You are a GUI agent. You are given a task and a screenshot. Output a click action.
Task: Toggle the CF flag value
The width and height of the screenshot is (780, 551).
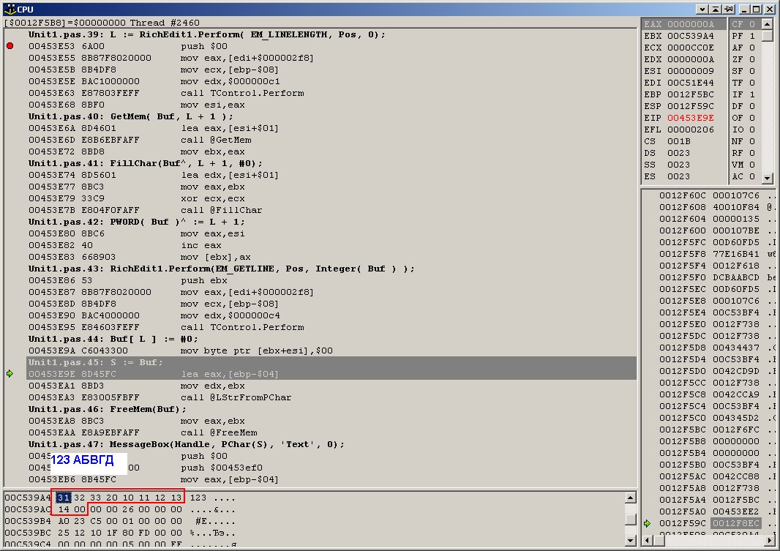coord(752,24)
